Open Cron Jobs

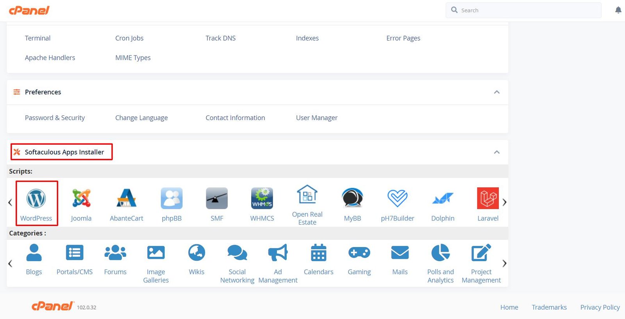(x=129, y=38)
